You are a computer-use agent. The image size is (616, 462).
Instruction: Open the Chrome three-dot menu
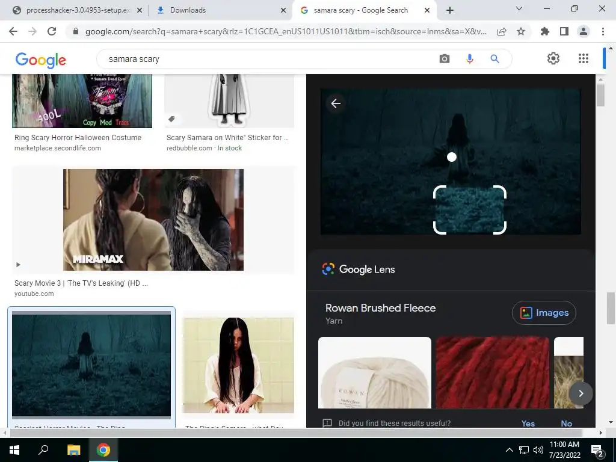point(603,31)
